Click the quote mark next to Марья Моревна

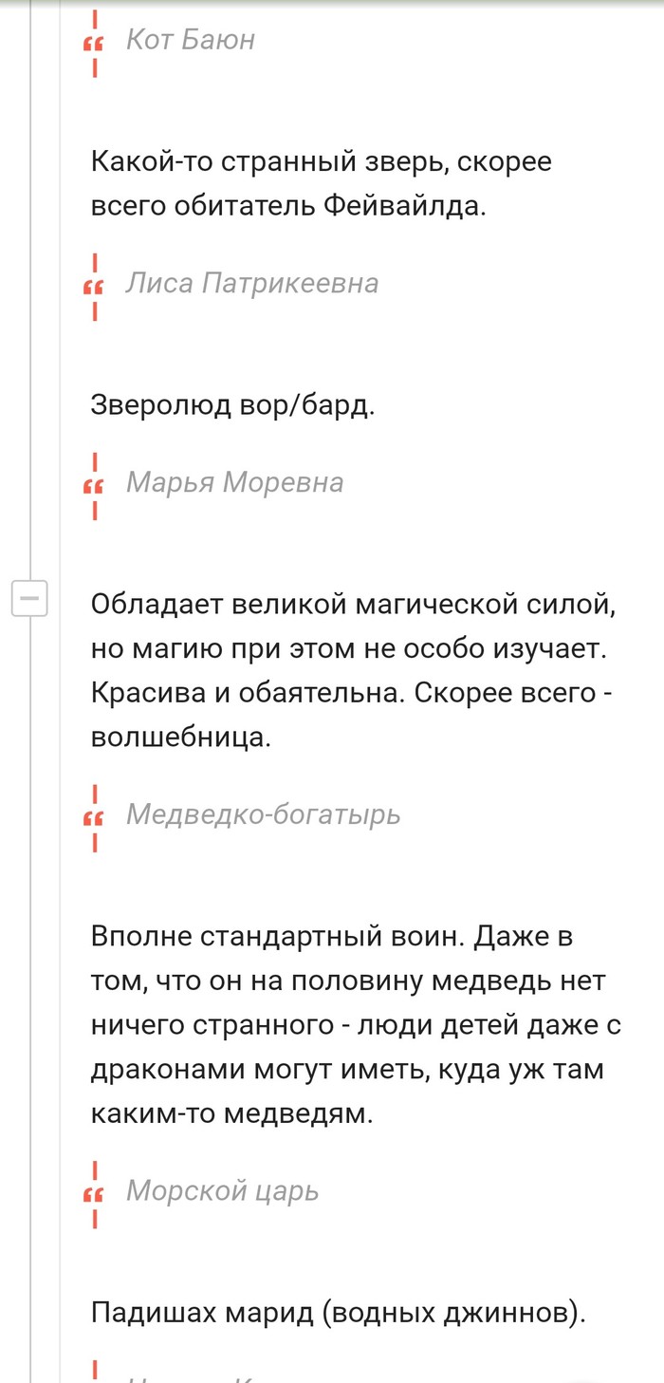point(94,486)
